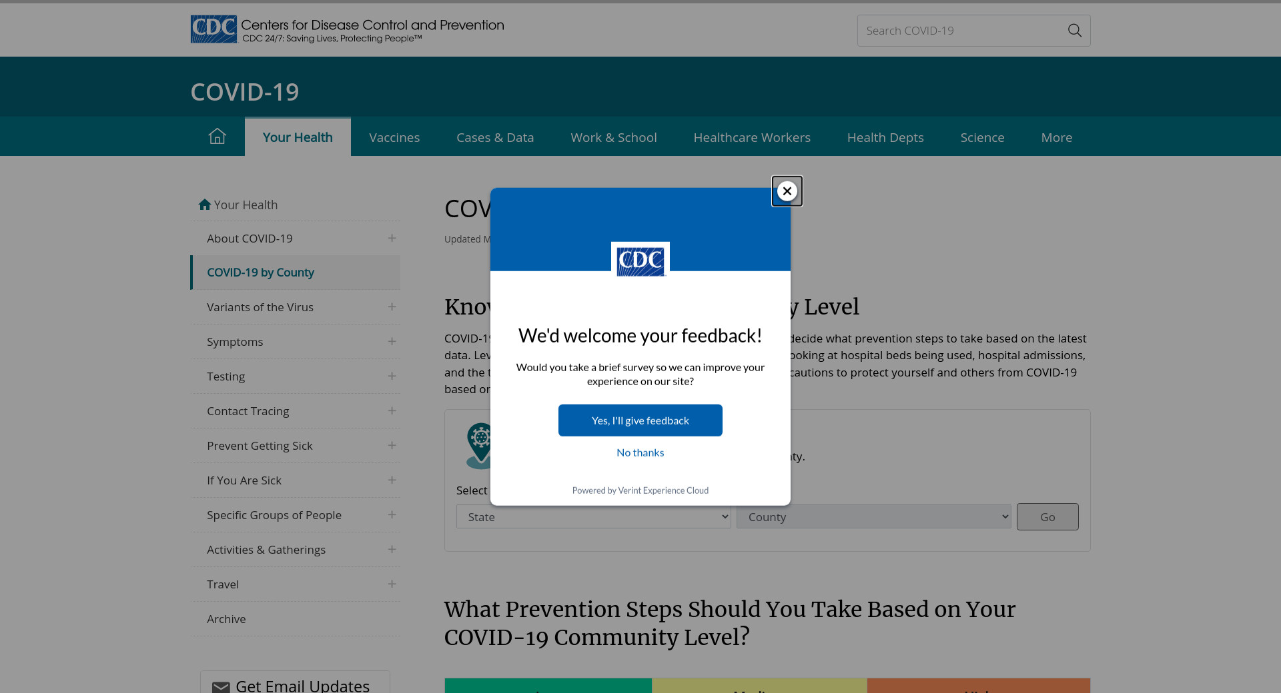This screenshot has width=1281, height=693.
Task: Open the Work & School tab
Action: coord(614,137)
